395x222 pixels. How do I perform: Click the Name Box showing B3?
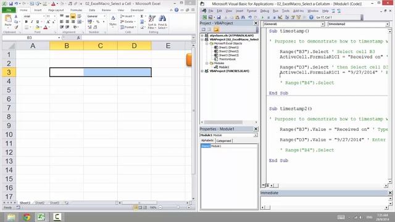click(x=30, y=38)
